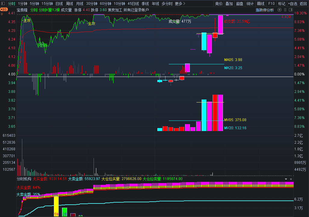309x217 pixels.
Task: Click the 焦炭加工 sector label
Action: [x=115, y=10]
